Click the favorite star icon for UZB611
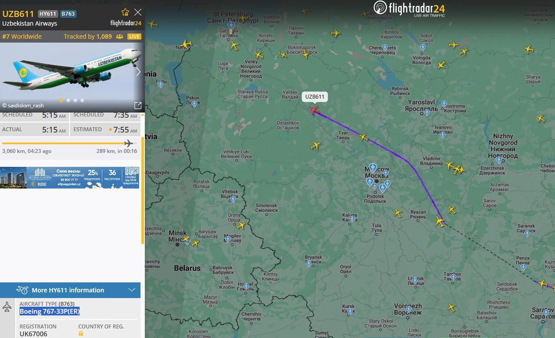The height and width of the screenshot is (338, 555). pyautogui.click(x=125, y=12)
